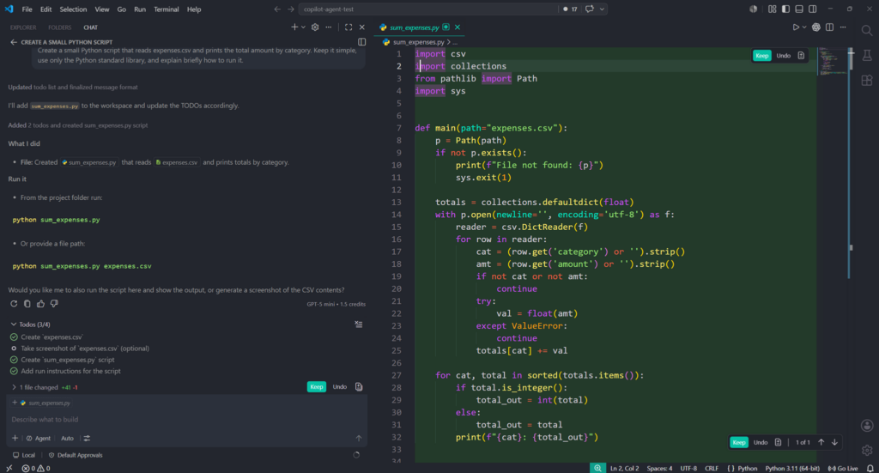Undo changes at the top of the editor

point(784,56)
